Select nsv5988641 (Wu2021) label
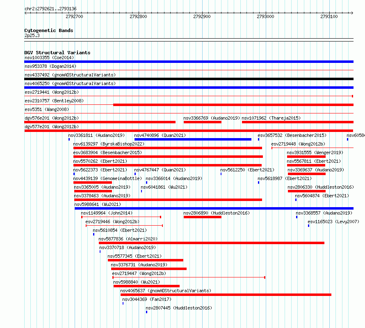365x328 pixels. pyautogui.click(x=98, y=204)
